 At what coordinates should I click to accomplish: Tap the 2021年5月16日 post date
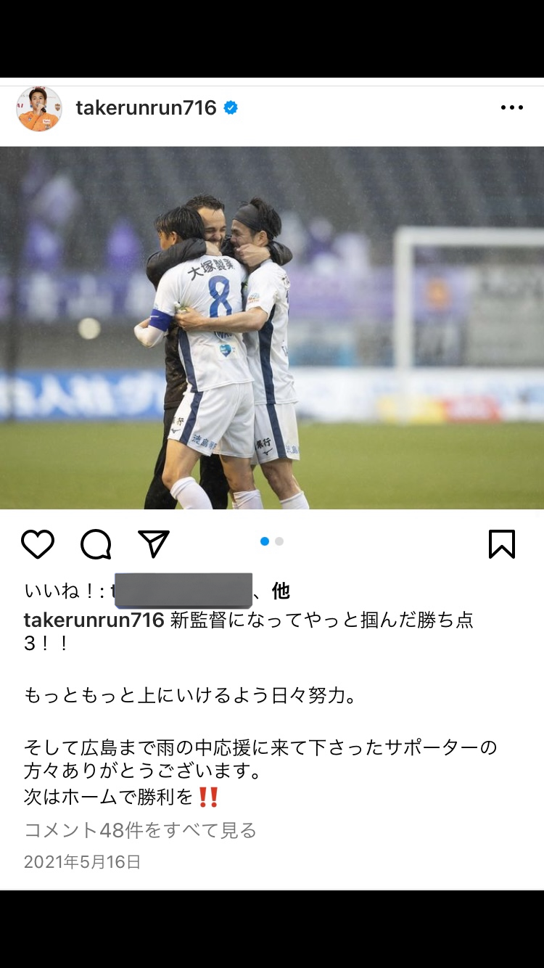click(x=83, y=862)
